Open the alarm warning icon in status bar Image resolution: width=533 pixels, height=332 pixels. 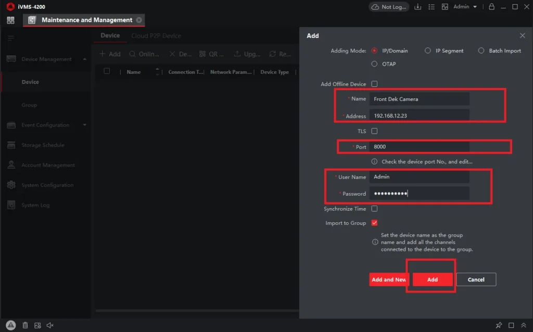click(x=11, y=325)
